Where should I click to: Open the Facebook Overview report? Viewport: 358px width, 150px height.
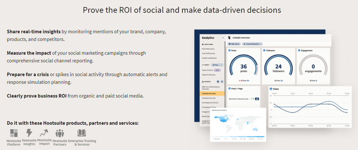[209, 98]
